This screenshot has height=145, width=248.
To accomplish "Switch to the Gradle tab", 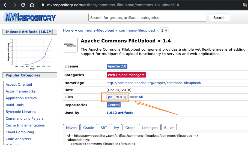I will [89, 128].
